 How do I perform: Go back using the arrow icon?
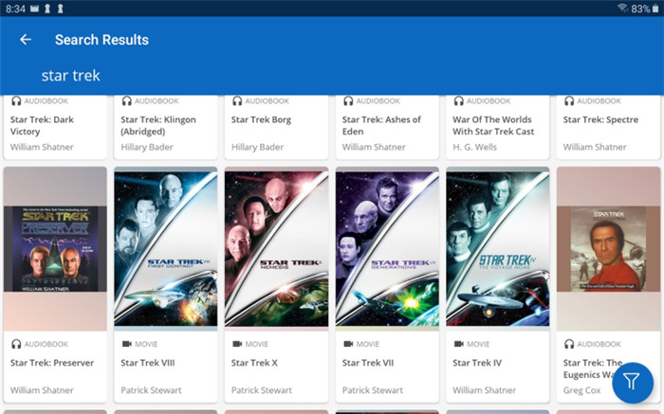(26, 40)
